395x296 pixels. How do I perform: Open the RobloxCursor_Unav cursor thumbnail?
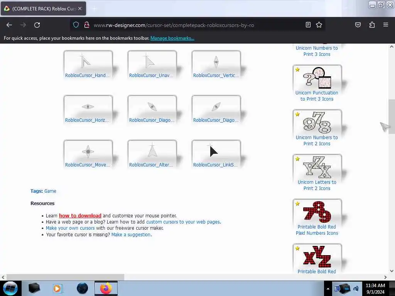152,65
